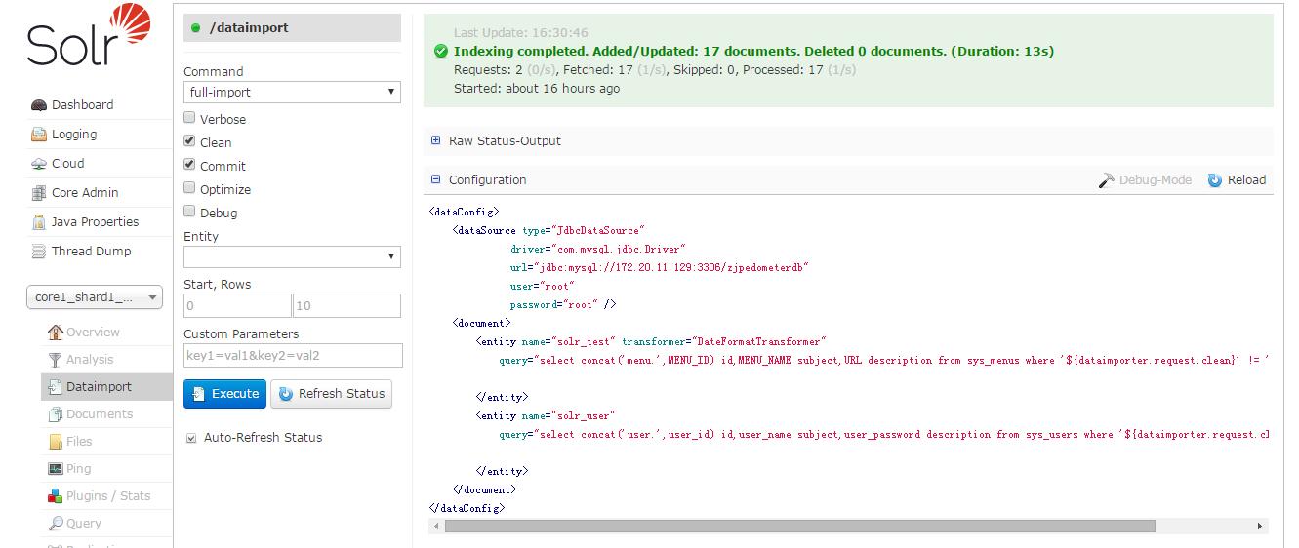Image resolution: width=1299 pixels, height=548 pixels.
Task: Click the green /dataimport status dot
Action: [196, 28]
